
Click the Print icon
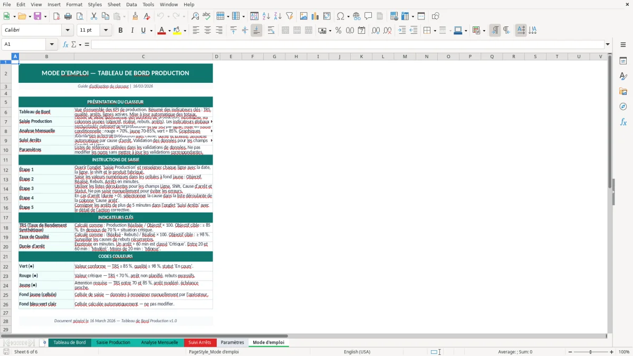pos(68,16)
